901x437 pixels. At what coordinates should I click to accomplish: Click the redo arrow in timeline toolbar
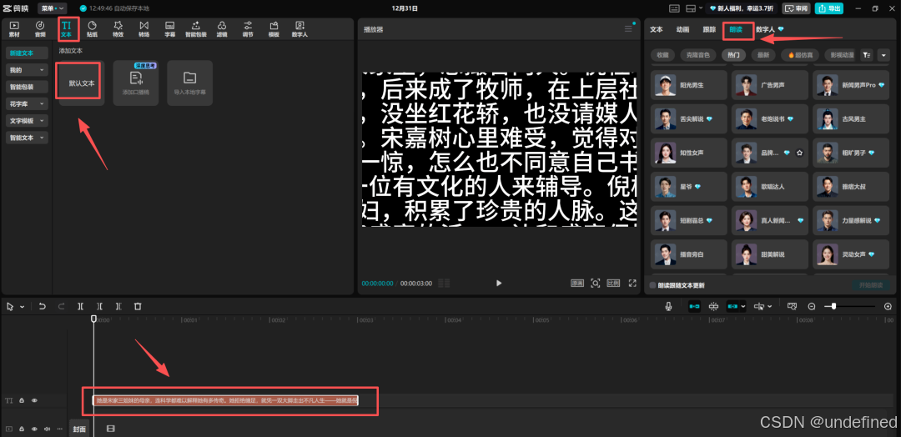(61, 307)
